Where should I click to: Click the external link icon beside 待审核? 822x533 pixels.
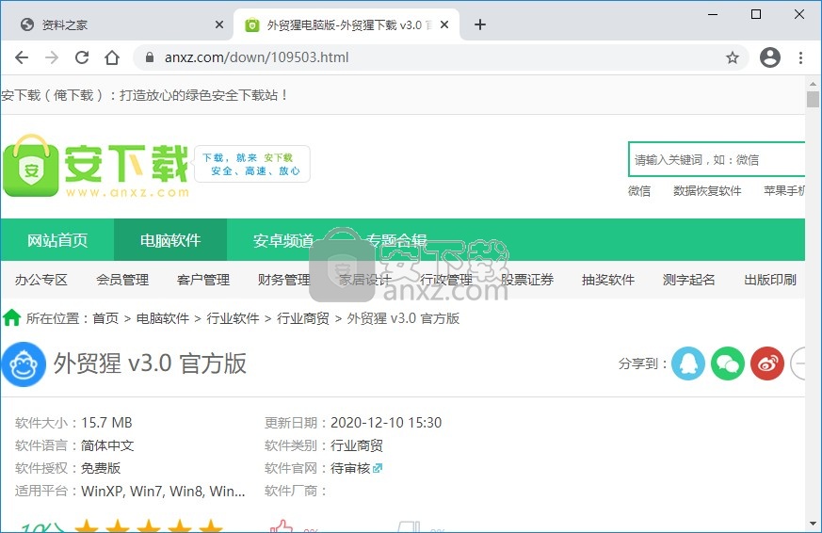tap(378, 468)
